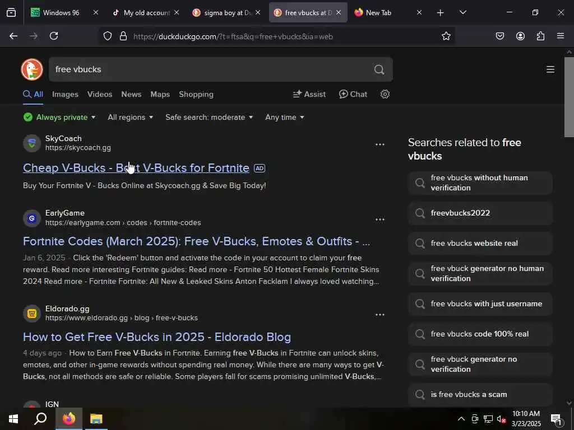List all tabs dropdown arrow
Image resolution: width=574 pixels, height=430 pixels.
[x=462, y=13]
